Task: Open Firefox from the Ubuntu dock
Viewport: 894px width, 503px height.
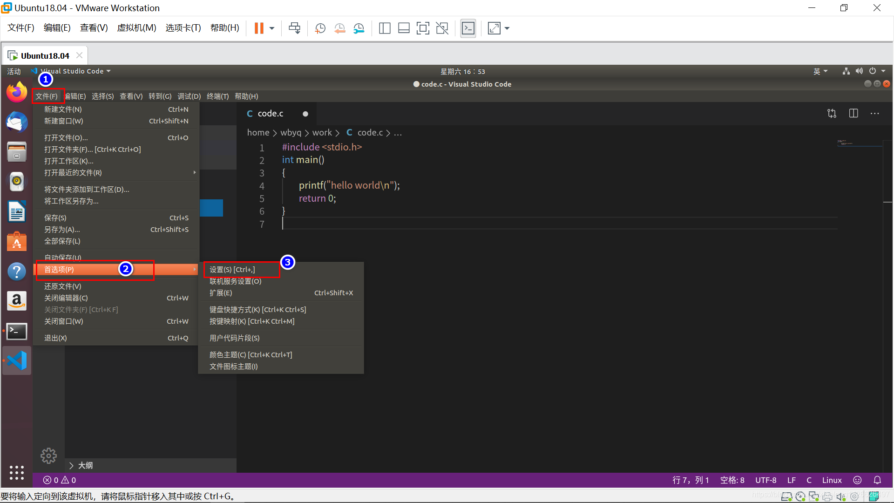Action: tap(17, 92)
